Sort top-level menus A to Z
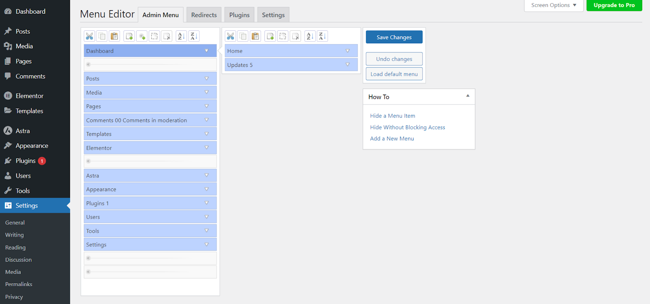This screenshot has height=304, width=650. (181, 36)
